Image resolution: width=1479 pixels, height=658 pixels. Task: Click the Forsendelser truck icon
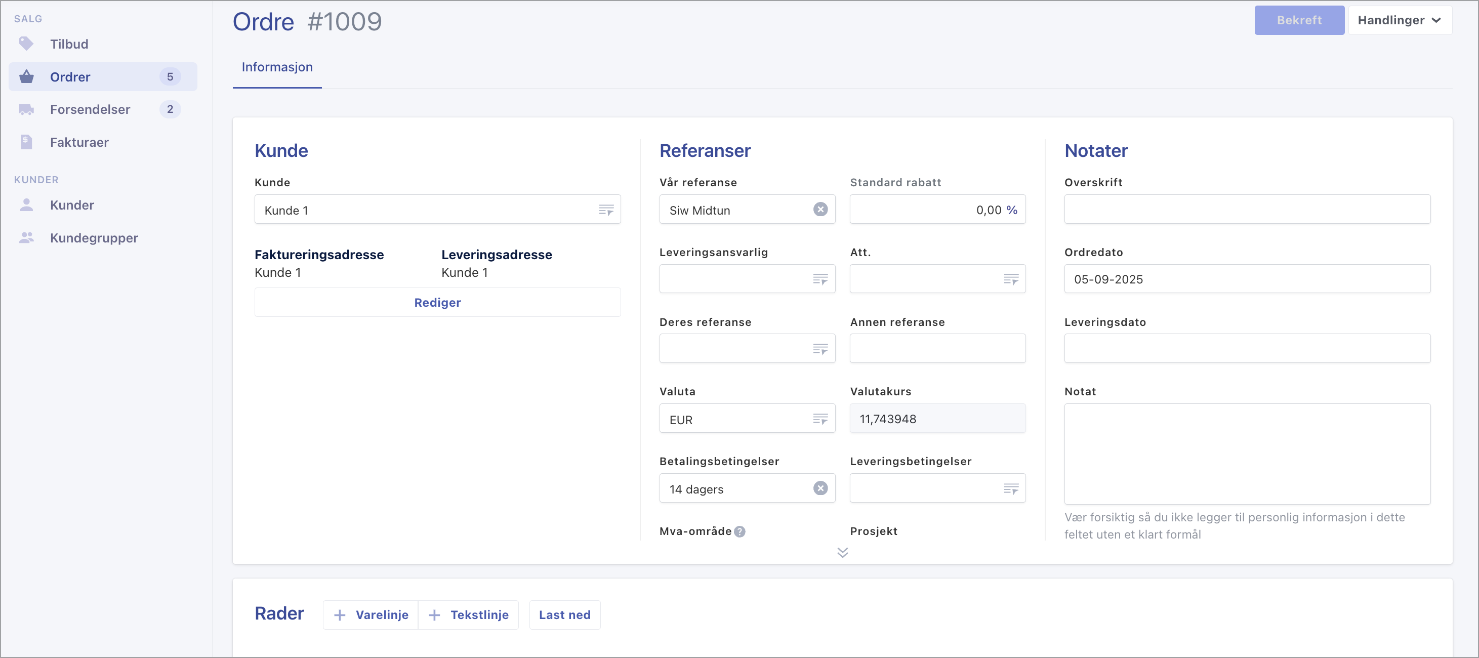26,109
